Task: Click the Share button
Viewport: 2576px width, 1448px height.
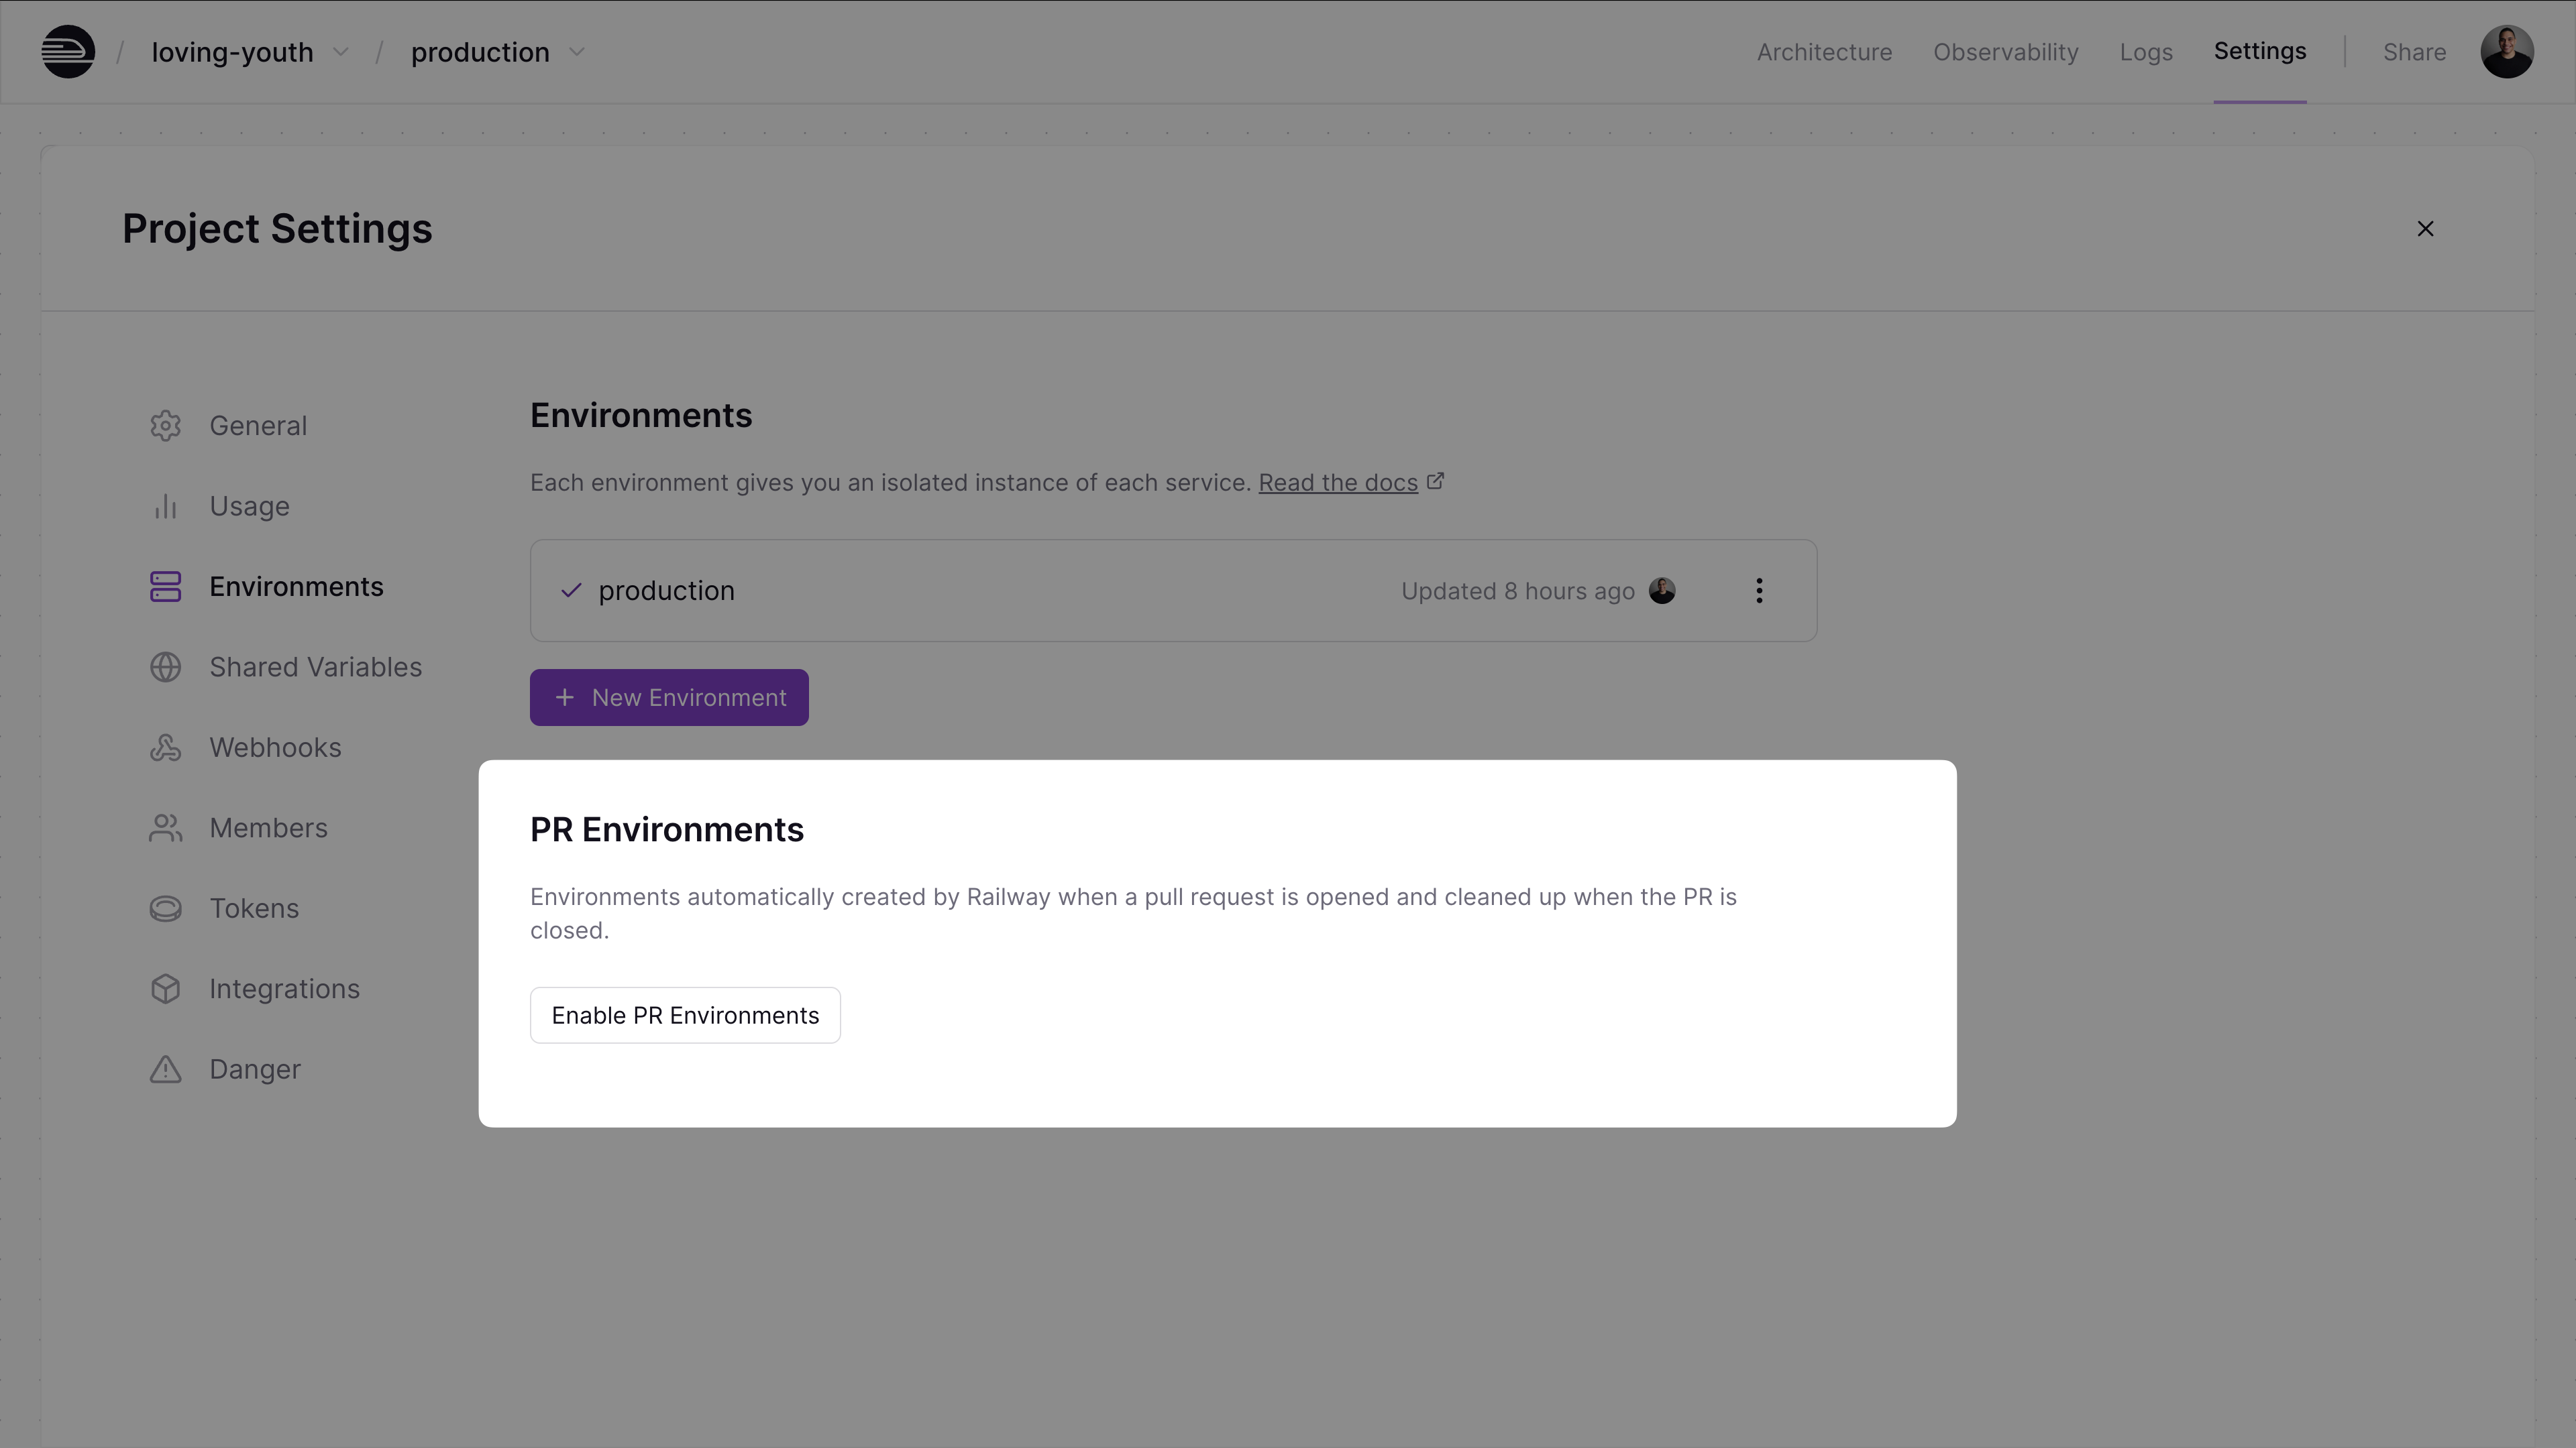Action: tap(2414, 52)
